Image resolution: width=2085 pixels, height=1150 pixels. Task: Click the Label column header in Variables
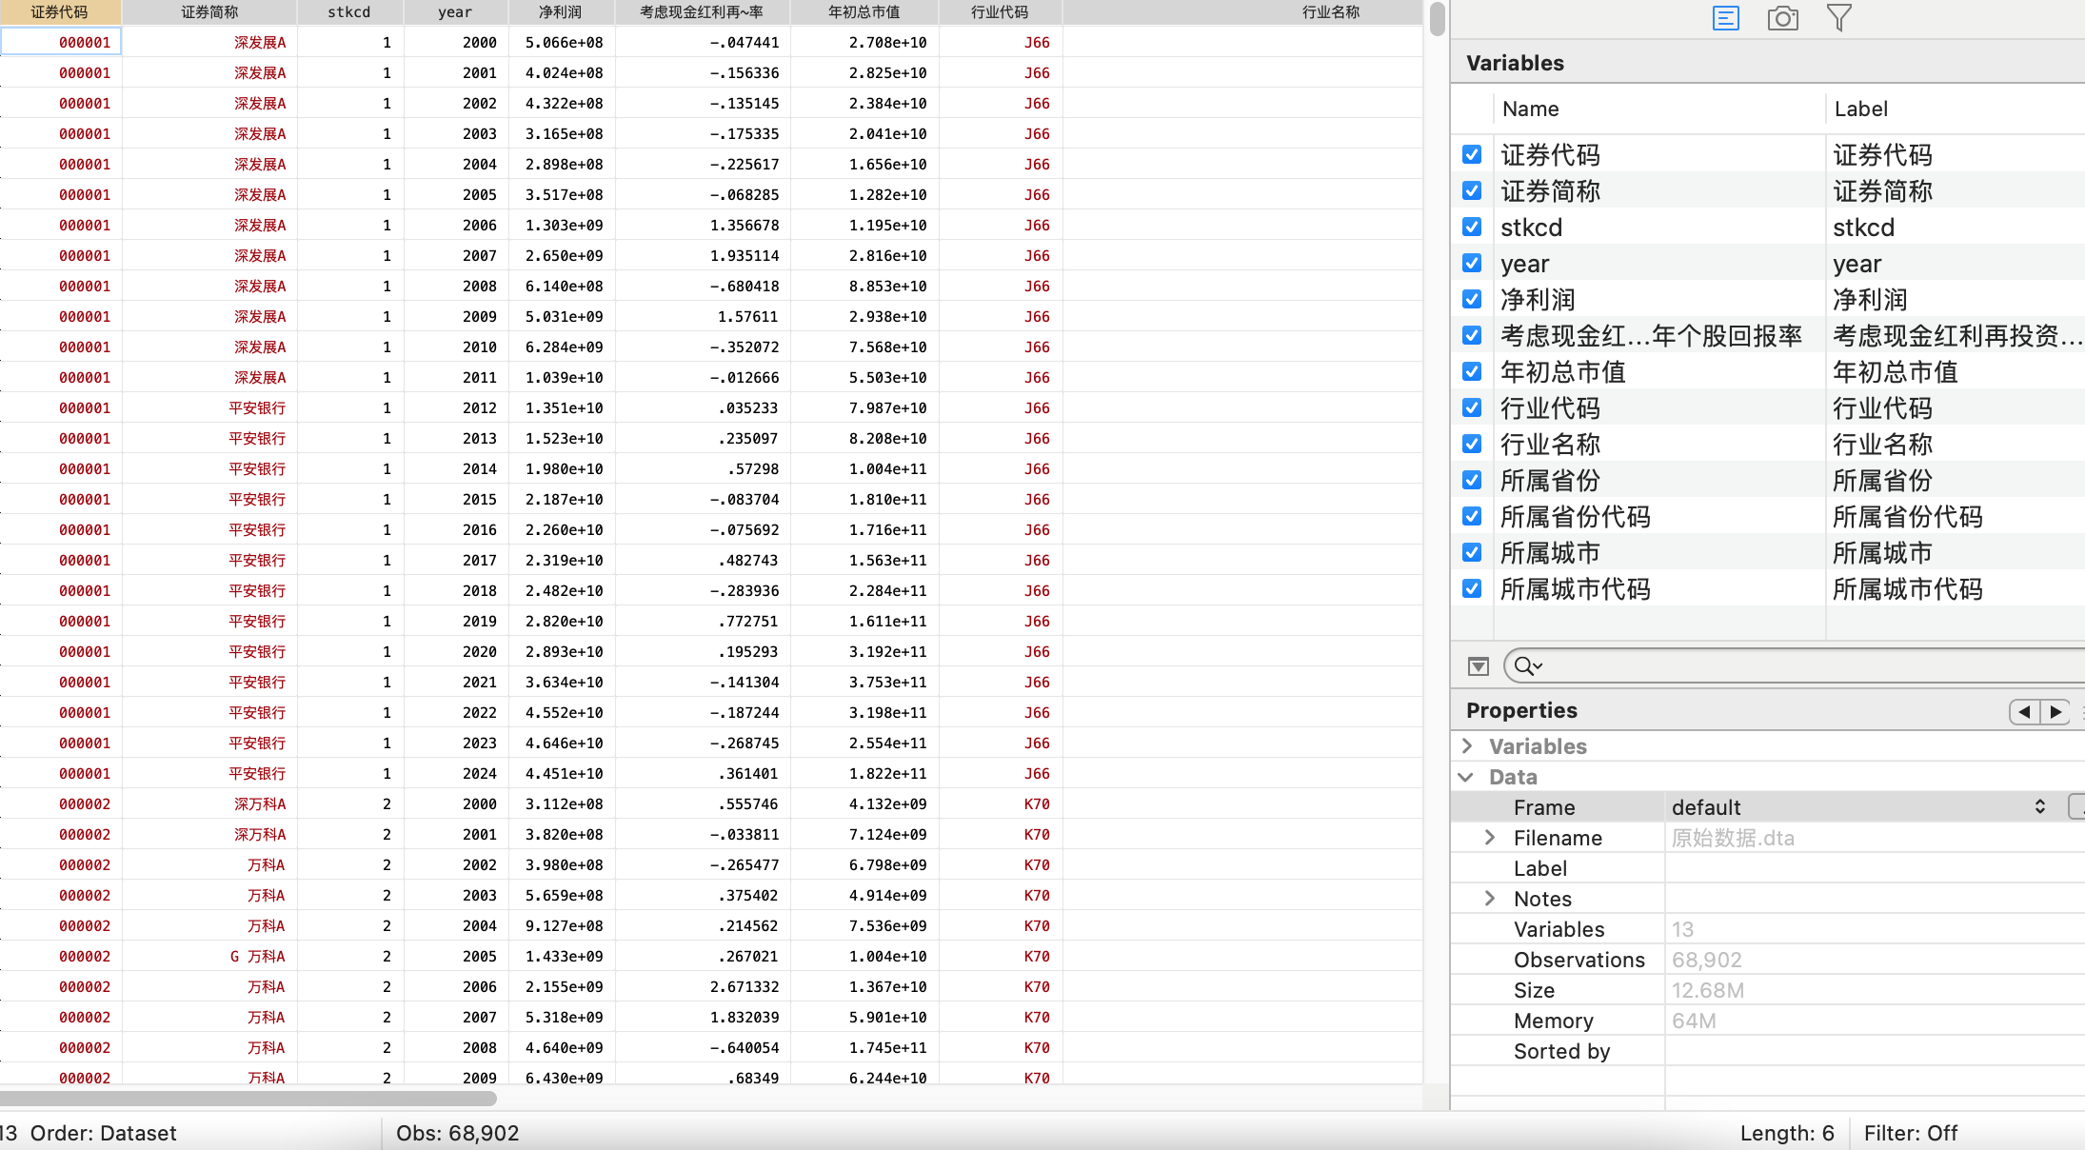[1860, 109]
